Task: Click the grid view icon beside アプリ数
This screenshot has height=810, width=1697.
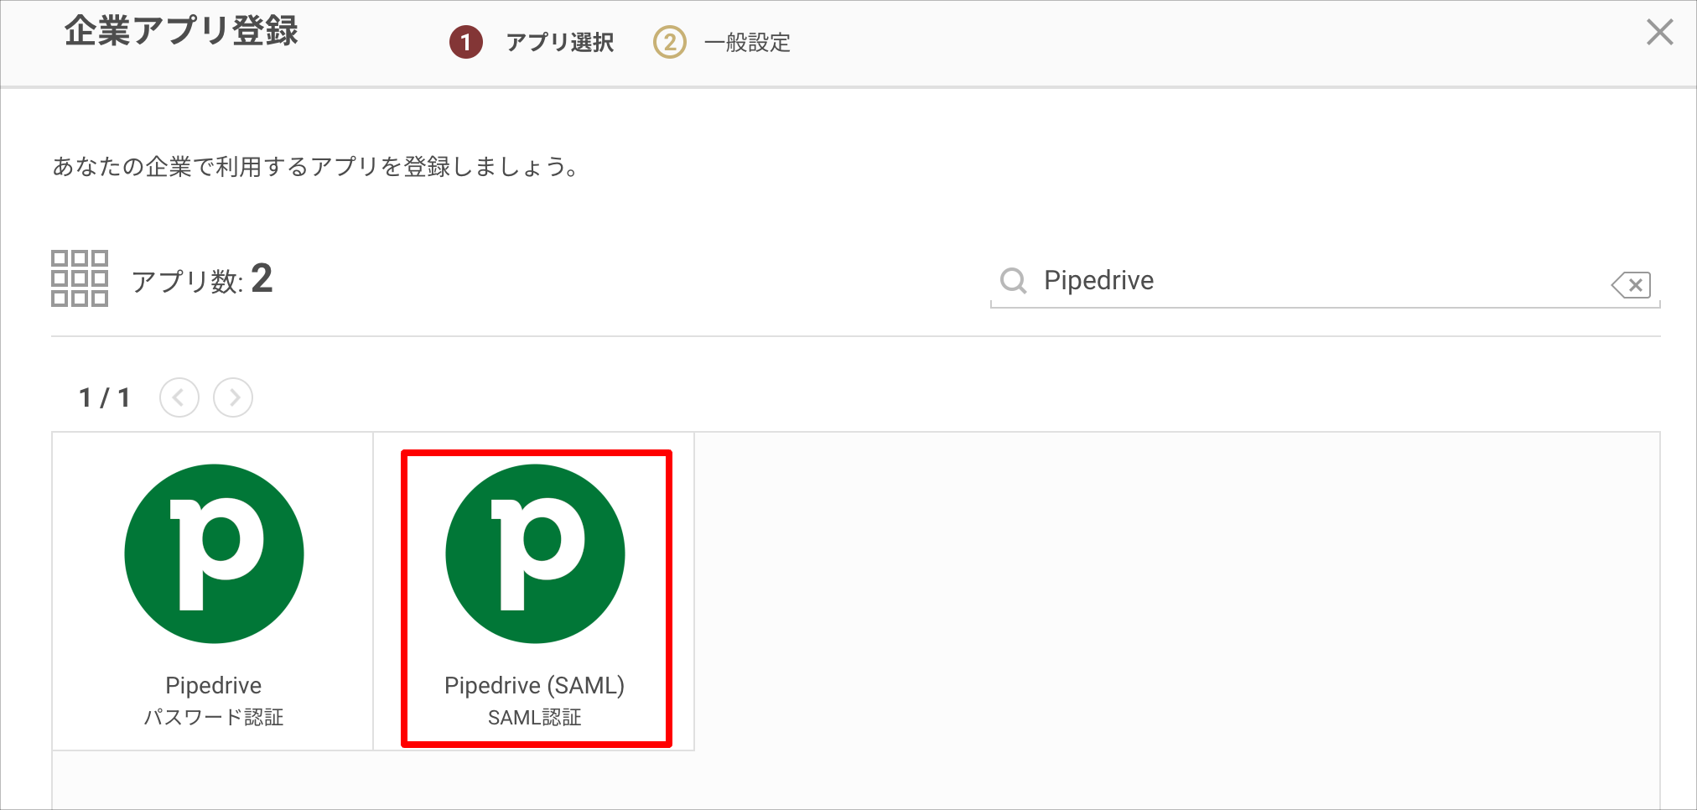Action: click(80, 278)
